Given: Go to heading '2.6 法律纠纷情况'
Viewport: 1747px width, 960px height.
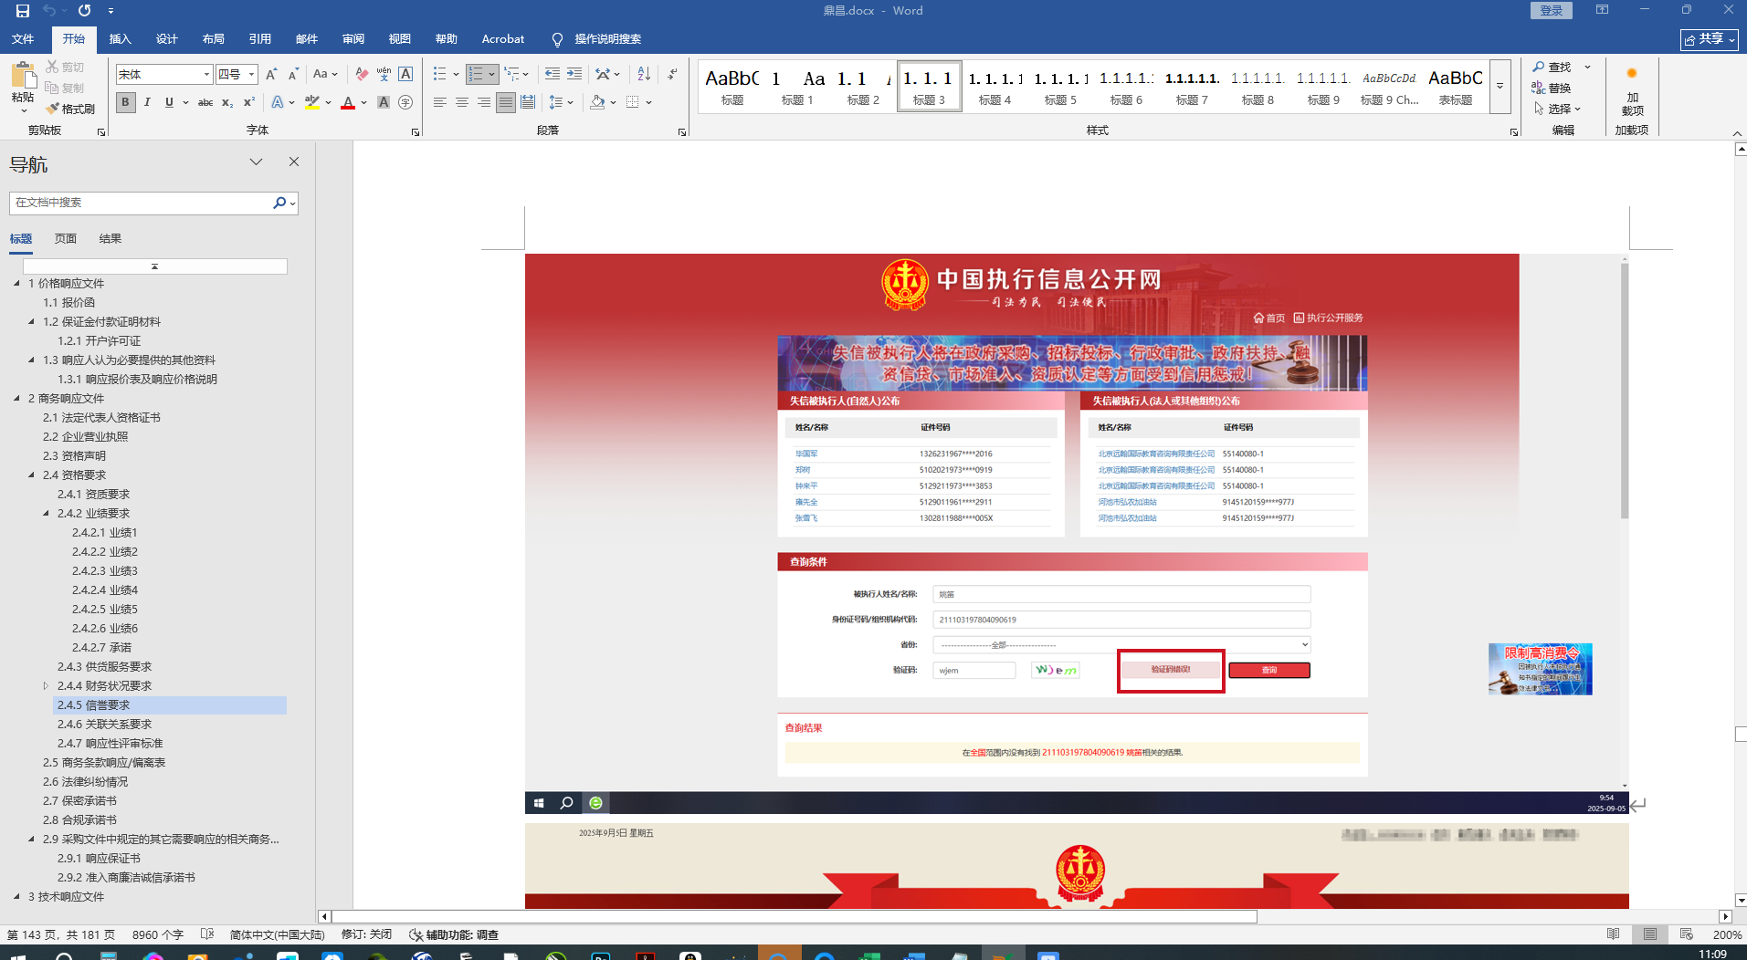Looking at the screenshot, I should point(86,781).
